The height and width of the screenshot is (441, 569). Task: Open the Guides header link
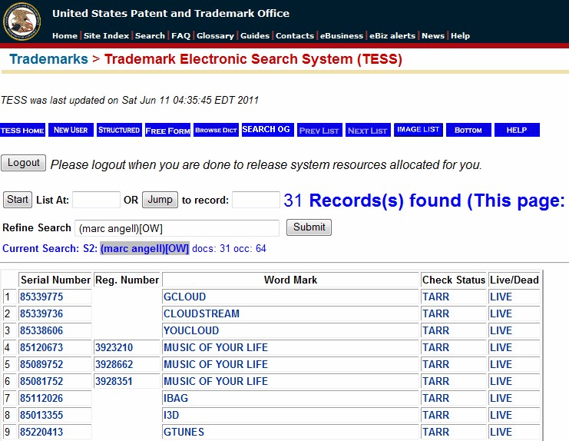click(255, 35)
